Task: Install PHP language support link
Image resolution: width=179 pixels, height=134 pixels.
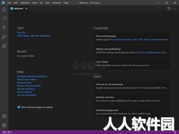Action: click(x=141, y=40)
